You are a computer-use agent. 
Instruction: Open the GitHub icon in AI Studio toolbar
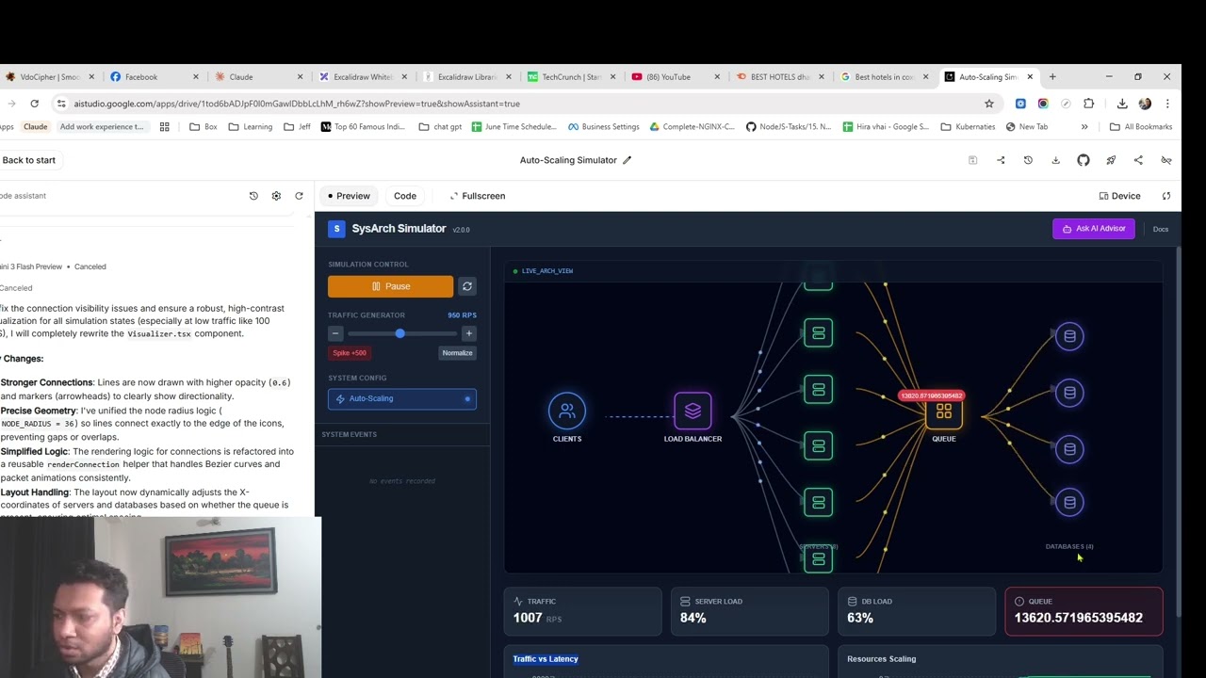coord(1084,160)
